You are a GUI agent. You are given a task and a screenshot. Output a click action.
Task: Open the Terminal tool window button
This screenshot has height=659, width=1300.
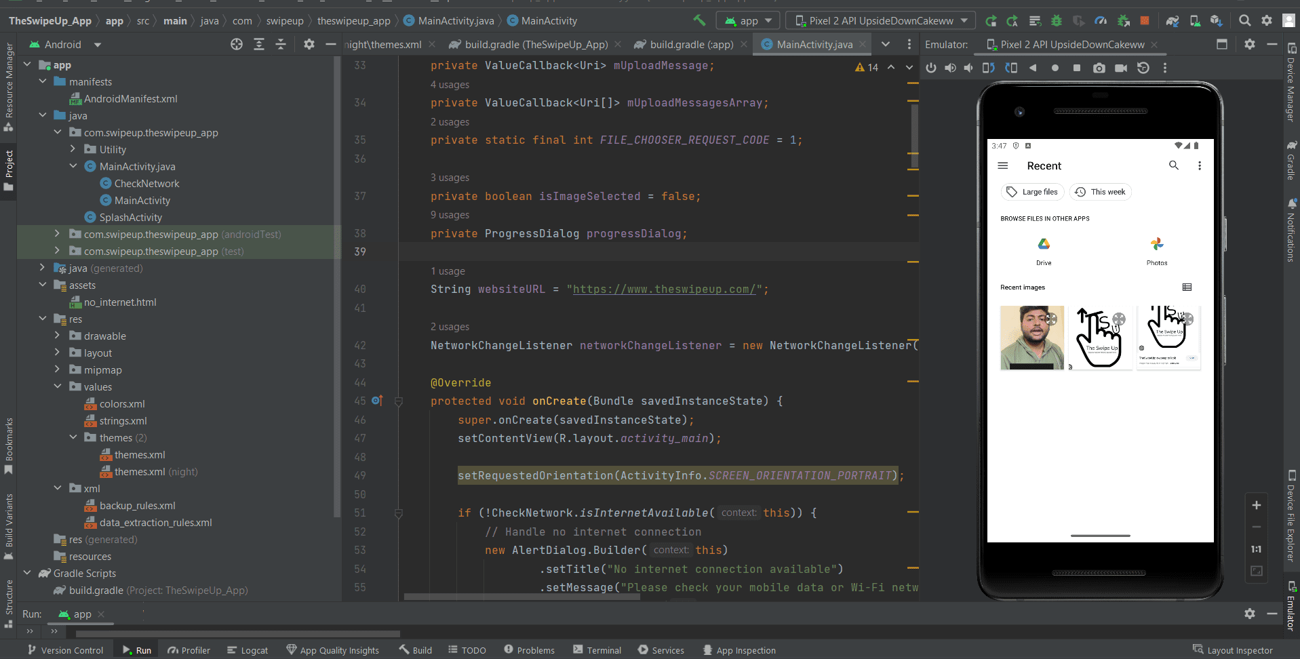[597, 650]
